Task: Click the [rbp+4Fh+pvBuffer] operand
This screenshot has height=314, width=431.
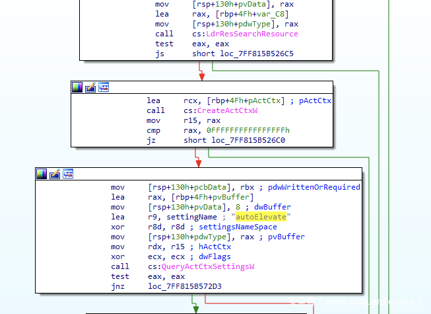Action: pos(213,197)
